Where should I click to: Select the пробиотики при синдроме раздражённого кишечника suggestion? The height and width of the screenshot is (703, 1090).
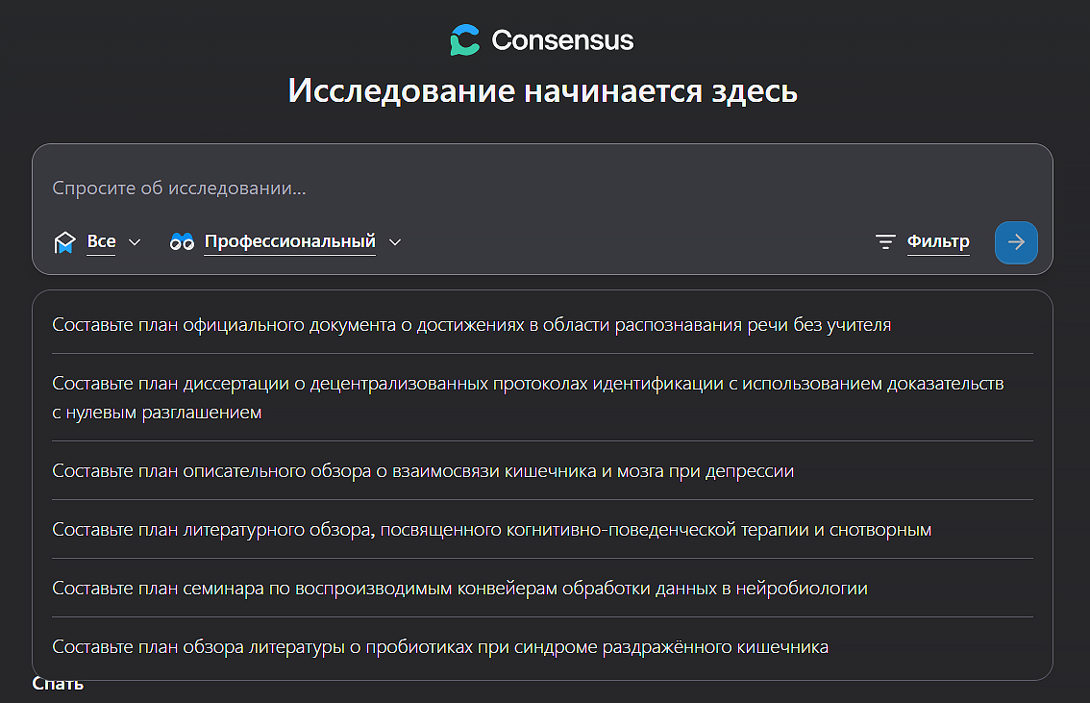pyautogui.click(x=440, y=647)
